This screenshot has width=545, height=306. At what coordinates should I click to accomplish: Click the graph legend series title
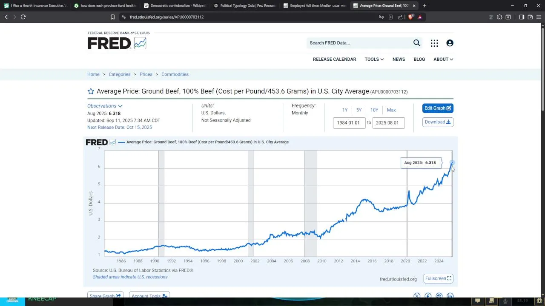coord(207,142)
